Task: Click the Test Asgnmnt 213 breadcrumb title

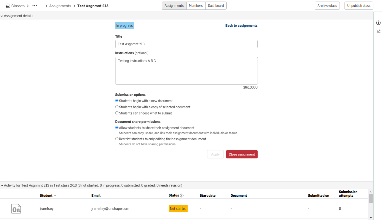Action: [x=93, y=6]
